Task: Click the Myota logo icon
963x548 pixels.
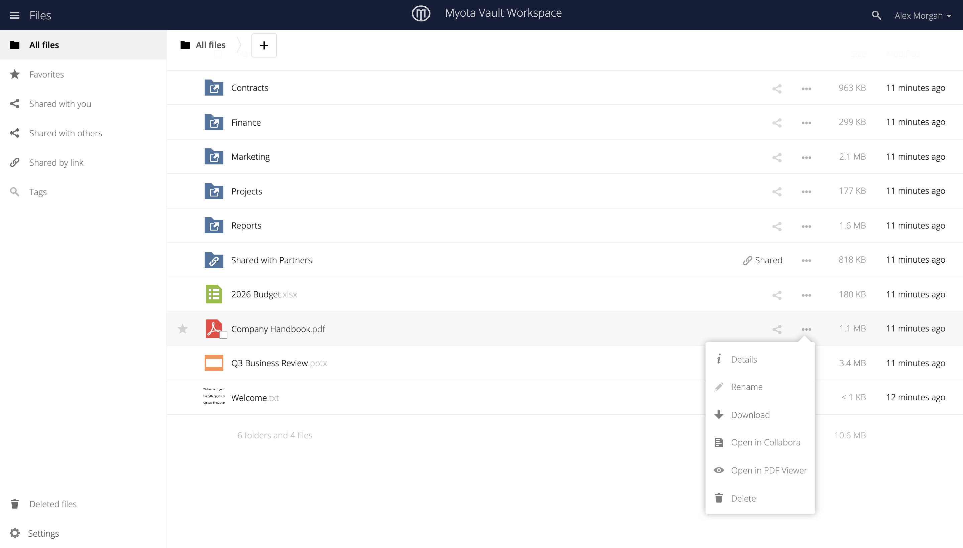Action: pos(421,14)
